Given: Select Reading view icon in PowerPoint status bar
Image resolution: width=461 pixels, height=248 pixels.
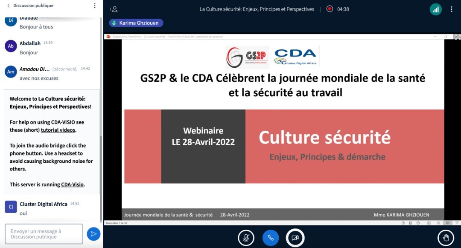Looking at the screenshot, I should pos(447,223).
